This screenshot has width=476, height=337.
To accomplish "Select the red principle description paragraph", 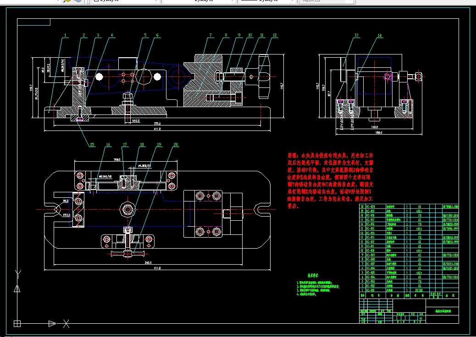I will coord(331,180).
